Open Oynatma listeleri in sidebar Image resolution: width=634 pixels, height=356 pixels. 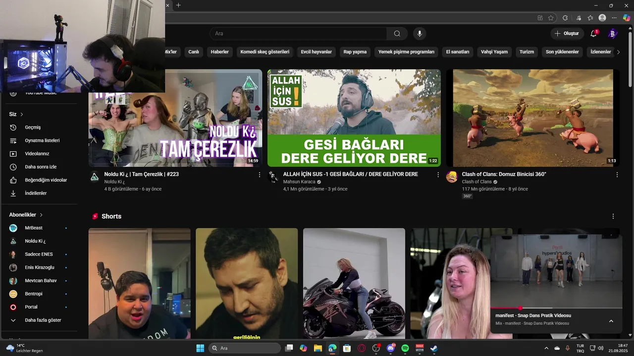coord(40,140)
